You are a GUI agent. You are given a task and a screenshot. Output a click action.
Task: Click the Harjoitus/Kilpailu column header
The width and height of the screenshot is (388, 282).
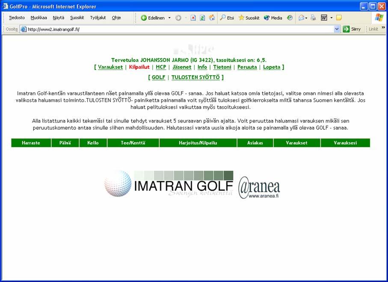(x=198, y=143)
